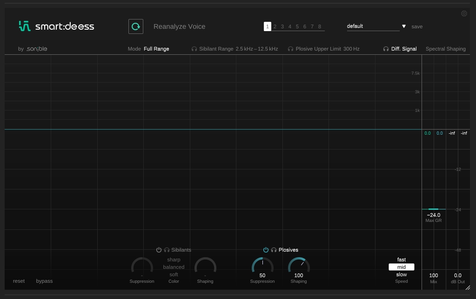Switch to state slot 4
476x299 pixels.
click(290, 26)
